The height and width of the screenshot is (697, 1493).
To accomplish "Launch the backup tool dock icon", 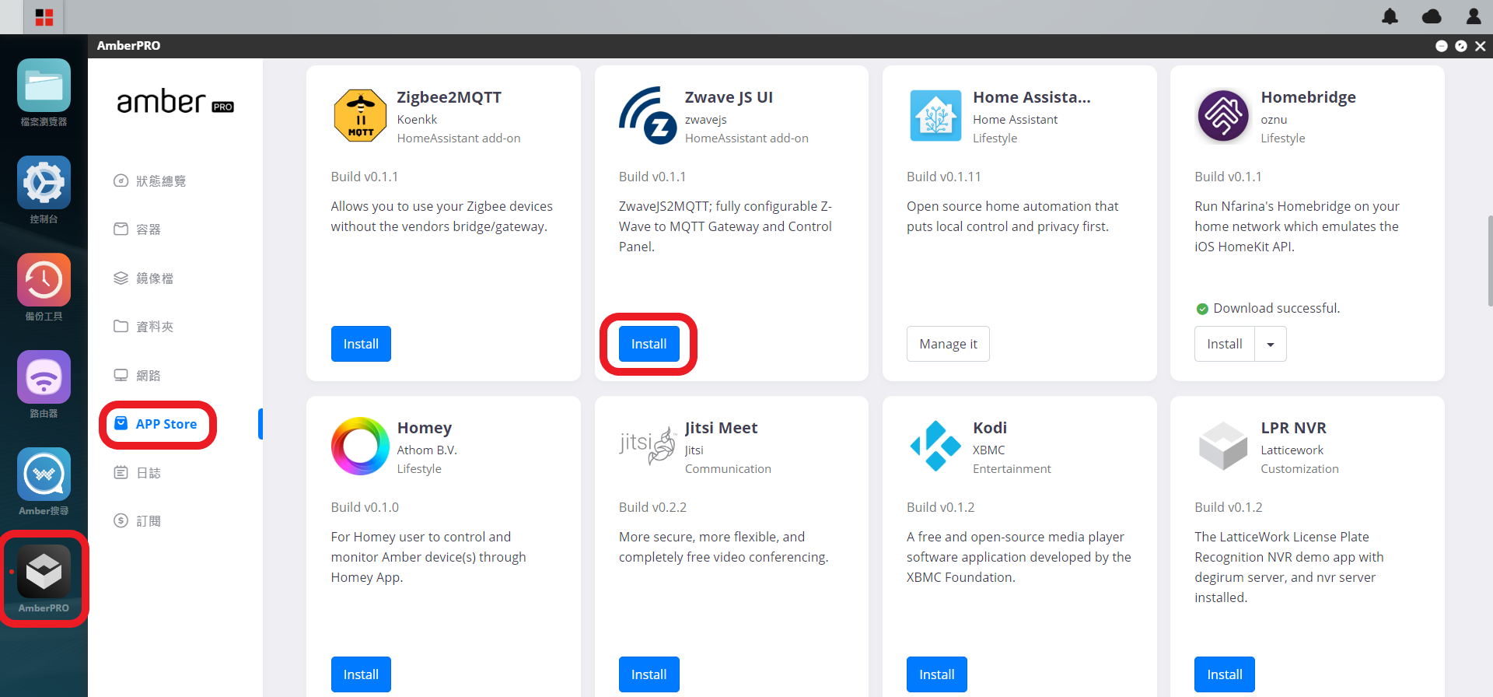I will [44, 280].
